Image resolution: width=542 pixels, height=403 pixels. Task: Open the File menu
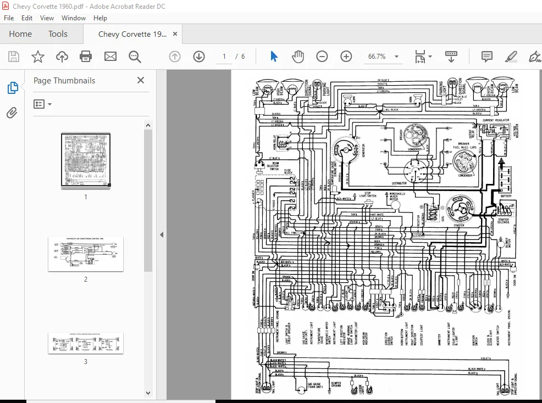[x=9, y=18]
